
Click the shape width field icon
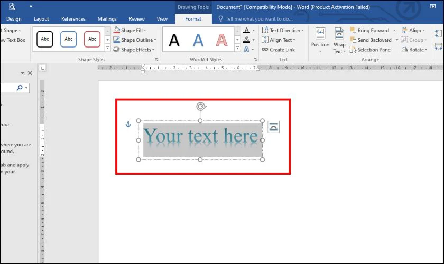(438, 46)
